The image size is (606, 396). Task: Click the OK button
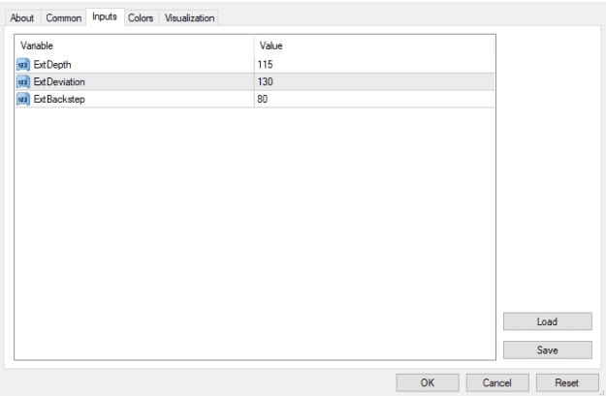pos(428,382)
